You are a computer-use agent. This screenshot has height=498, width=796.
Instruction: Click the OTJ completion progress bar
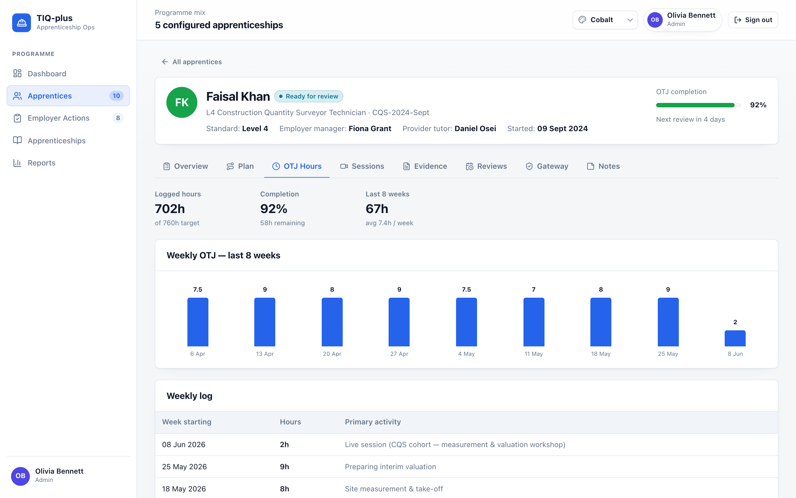699,105
